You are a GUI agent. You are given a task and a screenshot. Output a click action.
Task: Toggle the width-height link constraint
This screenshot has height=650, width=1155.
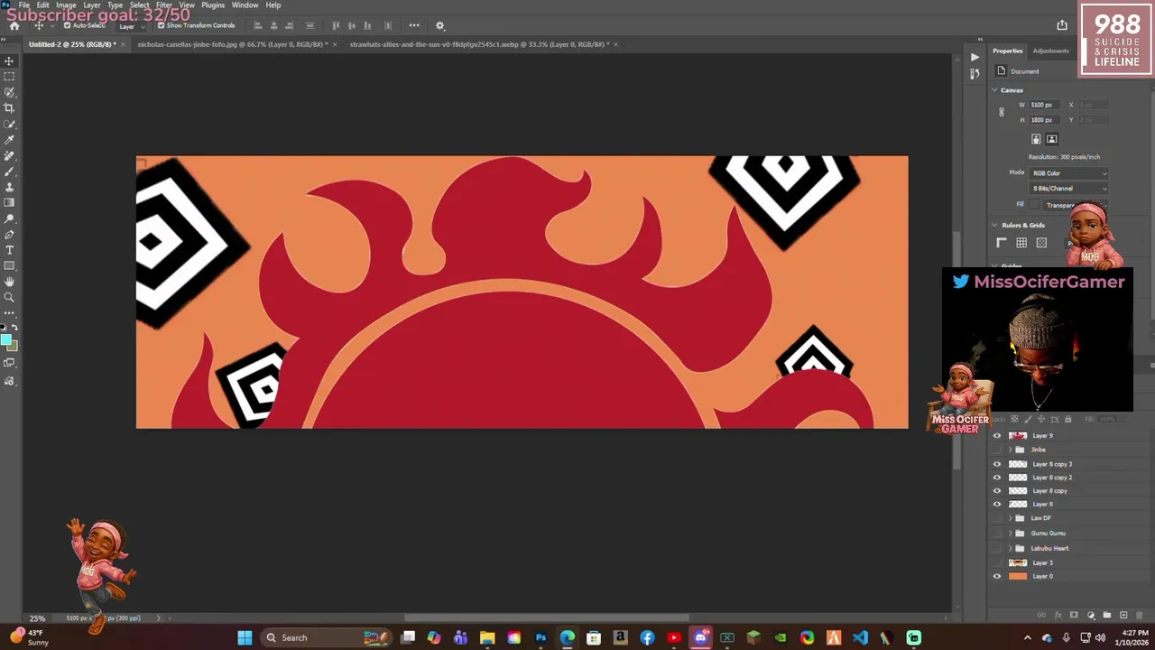pos(1002,112)
